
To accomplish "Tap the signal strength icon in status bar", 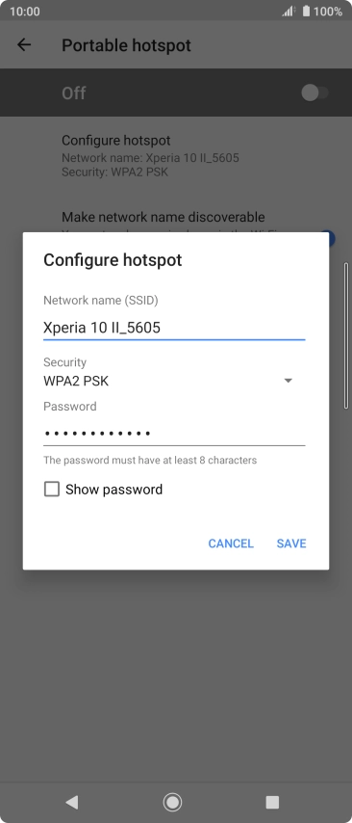I will pos(289,11).
